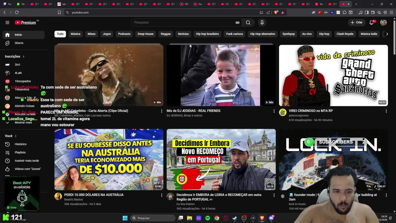Select the Hip hop brasileiro chip
Image resolution: width=396 pixels, height=223 pixels.
pyautogui.click(x=207, y=34)
